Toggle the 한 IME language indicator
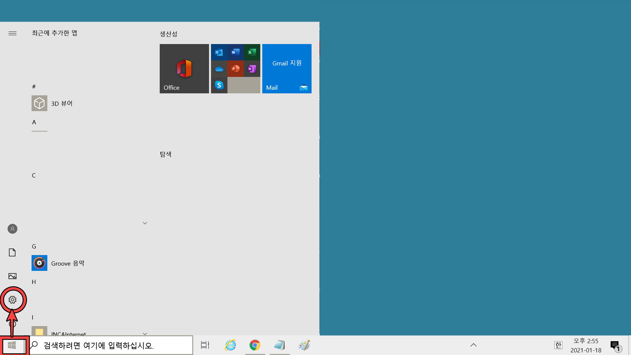This screenshot has height=355, width=631. point(558,345)
